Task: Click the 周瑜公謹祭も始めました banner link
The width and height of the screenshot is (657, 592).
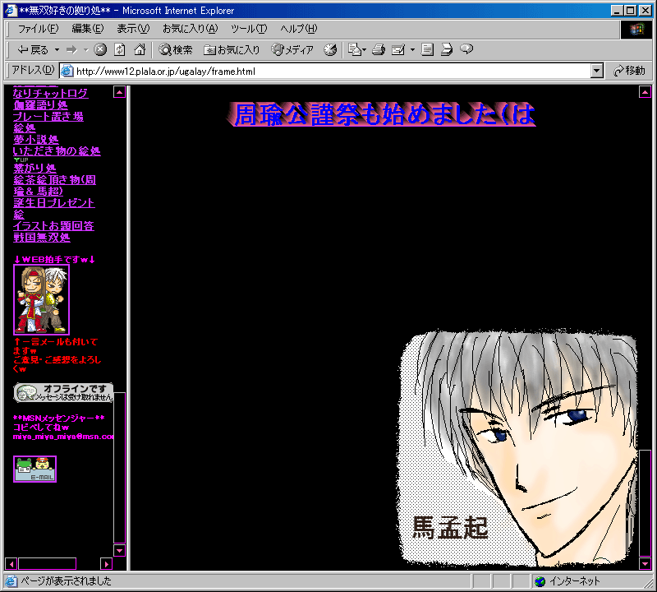Action: coord(382,114)
